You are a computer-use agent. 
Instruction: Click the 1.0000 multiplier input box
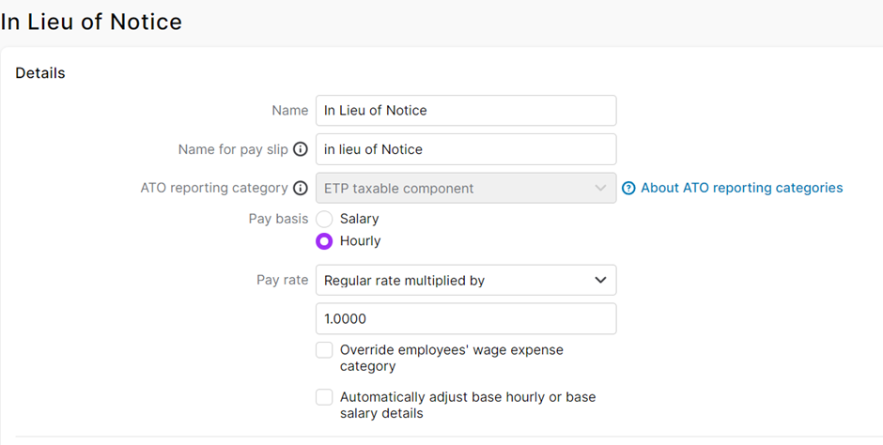pyautogui.click(x=466, y=319)
